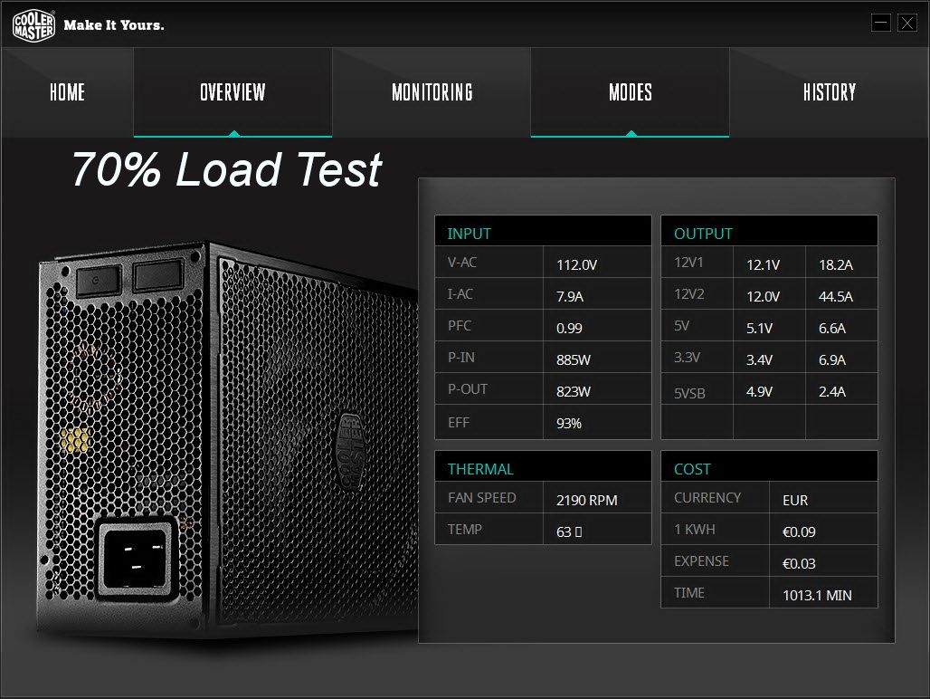Open the MONITORING tab

(x=432, y=92)
